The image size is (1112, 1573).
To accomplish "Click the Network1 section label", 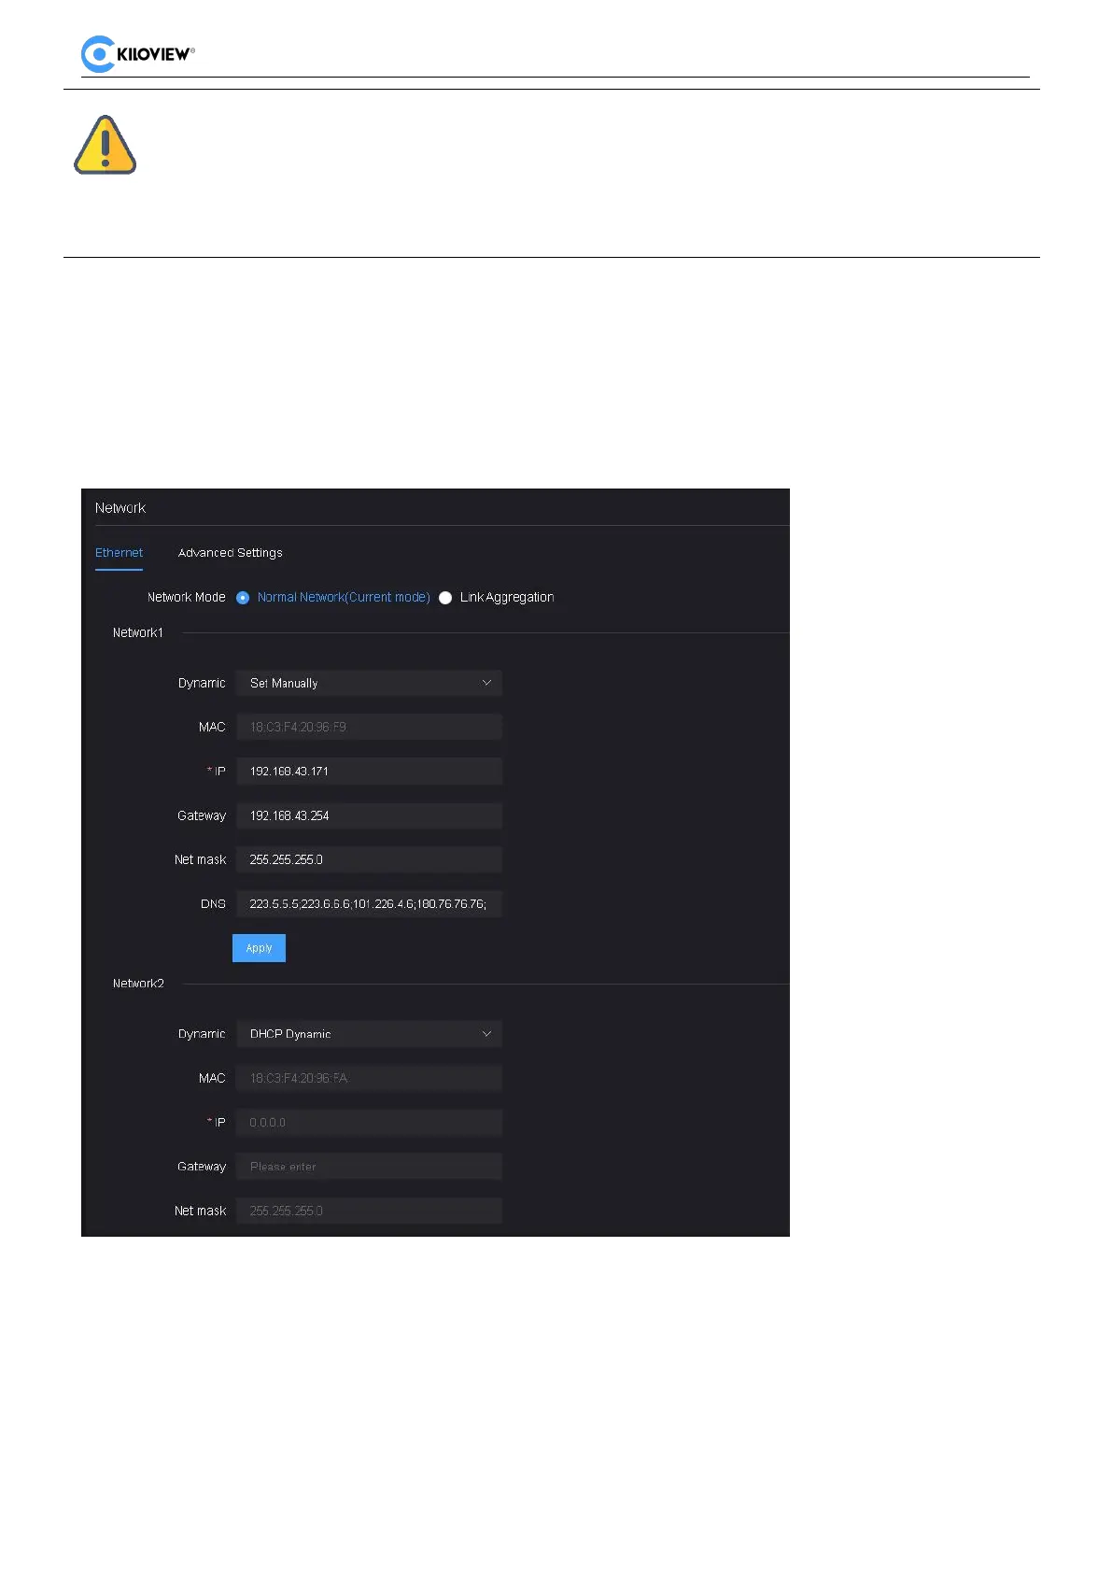I will click(138, 633).
